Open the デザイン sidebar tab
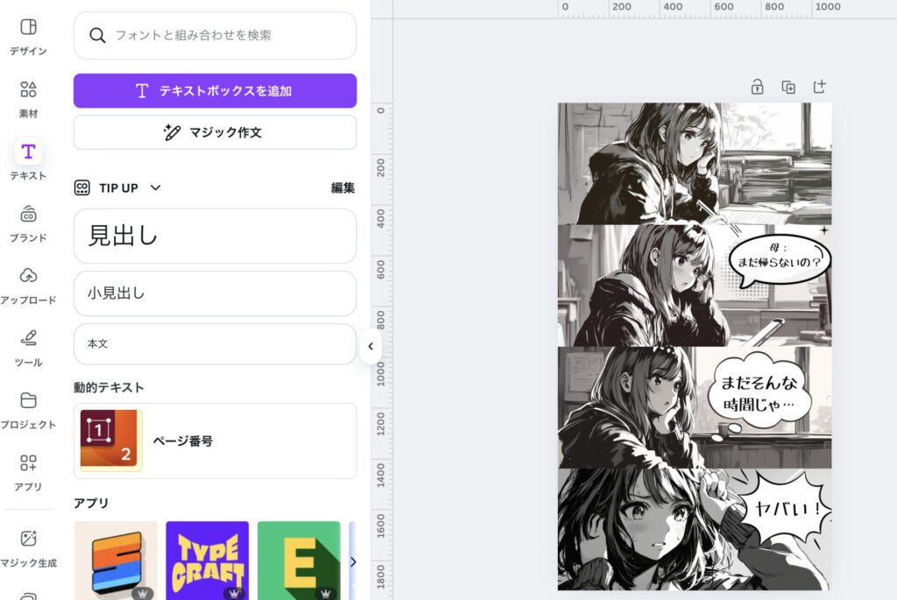Viewport: 897px width, 600px height. (28, 36)
